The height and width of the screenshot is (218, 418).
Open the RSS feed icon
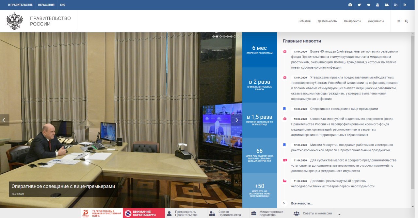pos(405,5)
